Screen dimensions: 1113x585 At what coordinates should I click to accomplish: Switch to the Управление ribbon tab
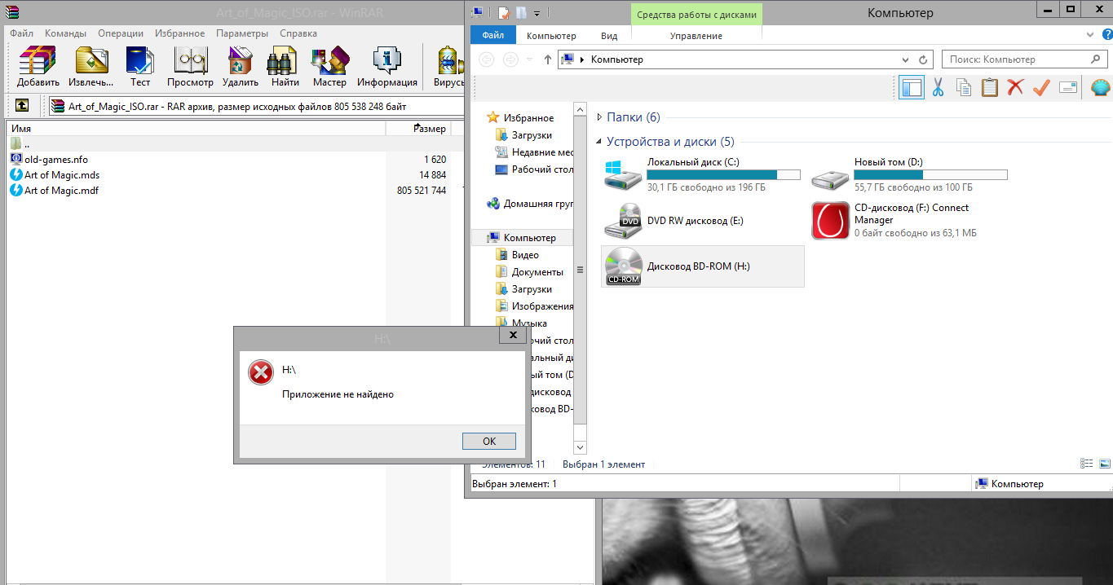pos(696,36)
